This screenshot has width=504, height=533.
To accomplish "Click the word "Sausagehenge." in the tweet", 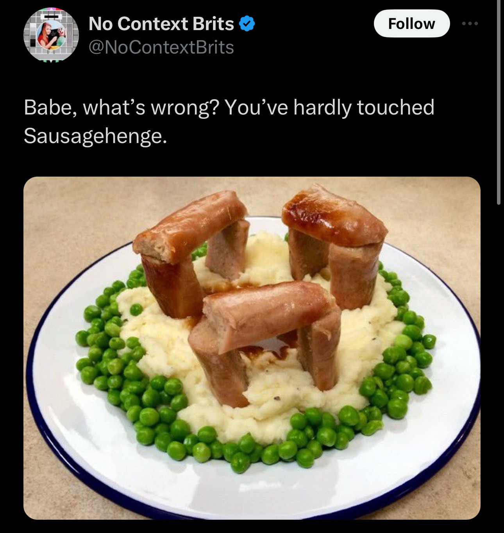I will (95, 136).
